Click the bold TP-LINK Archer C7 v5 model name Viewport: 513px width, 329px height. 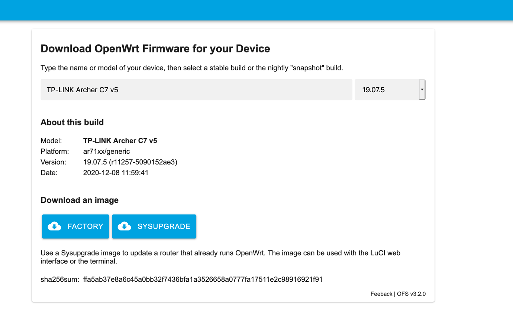(x=120, y=141)
